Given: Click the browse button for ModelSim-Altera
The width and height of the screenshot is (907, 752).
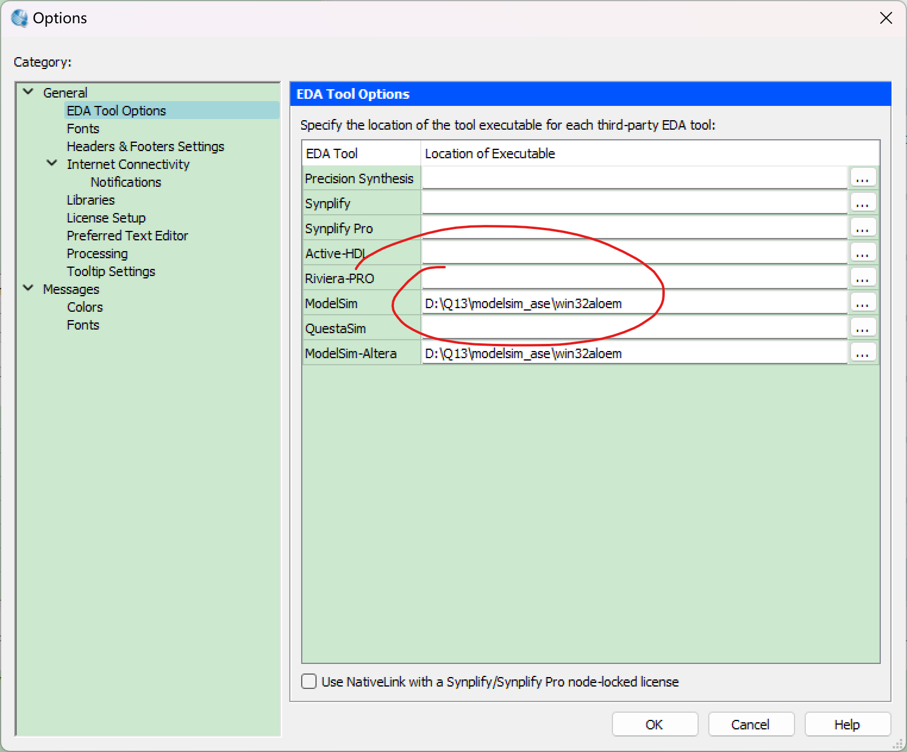Looking at the screenshot, I should 862,353.
